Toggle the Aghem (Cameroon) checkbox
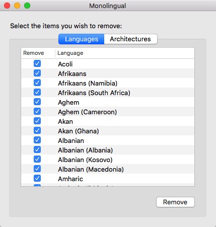The height and width of the screenshot is (227, 216). [37, 111]
